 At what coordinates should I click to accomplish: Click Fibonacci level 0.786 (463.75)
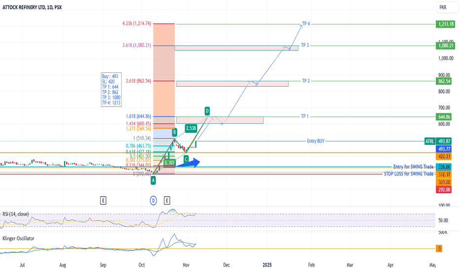pos(139,146)
